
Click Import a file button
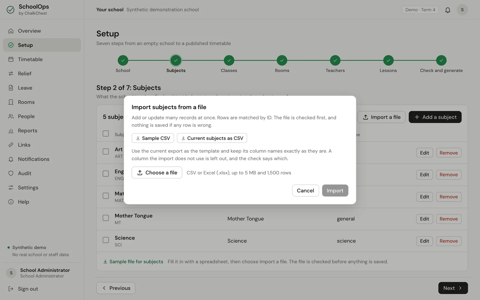pyautogui.click(x=382, y=117)
